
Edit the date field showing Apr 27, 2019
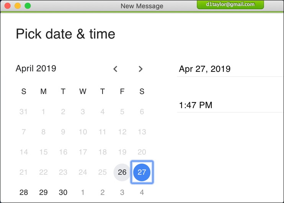pyautogui.click(x=230, y=69)
